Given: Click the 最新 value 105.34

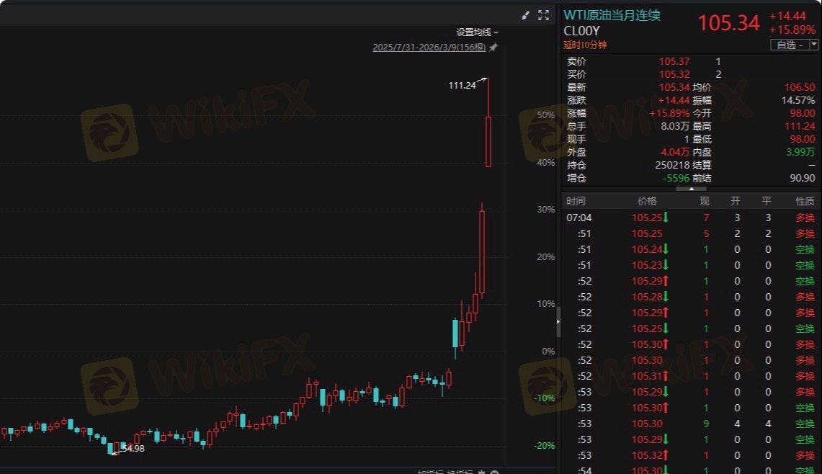Looking at the screenshot, I should point(674,87).
